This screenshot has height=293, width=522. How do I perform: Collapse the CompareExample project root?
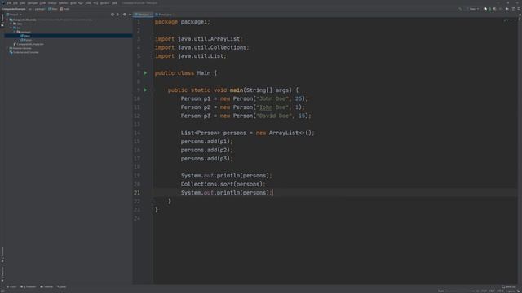tap(7, 20)
